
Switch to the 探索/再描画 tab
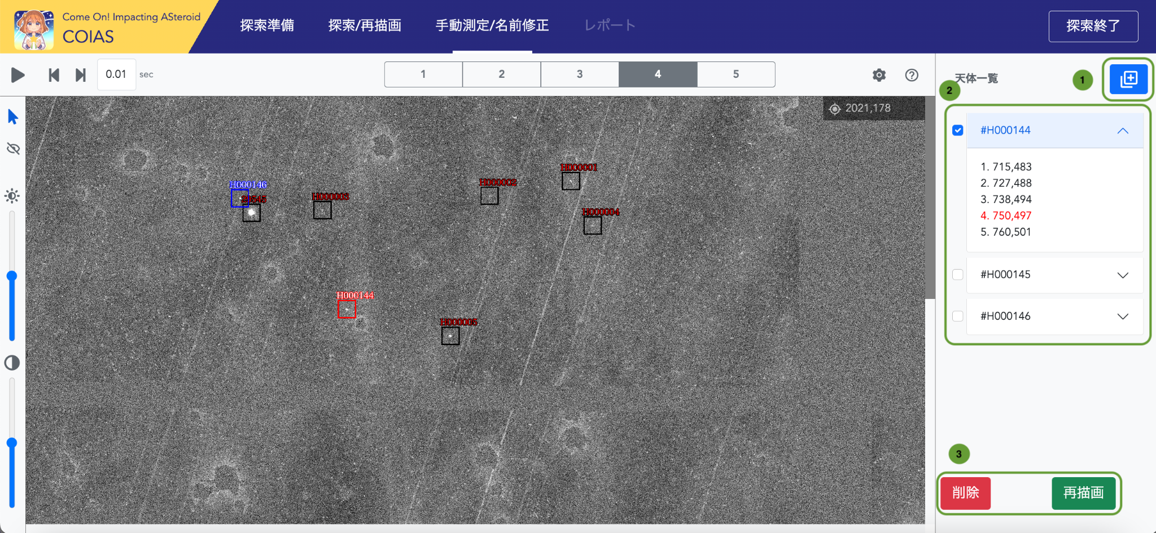pyautogui.click(x=365, y=25)
